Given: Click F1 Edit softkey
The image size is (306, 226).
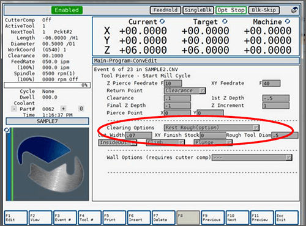Looking at the screenshot, I should 16,217.
